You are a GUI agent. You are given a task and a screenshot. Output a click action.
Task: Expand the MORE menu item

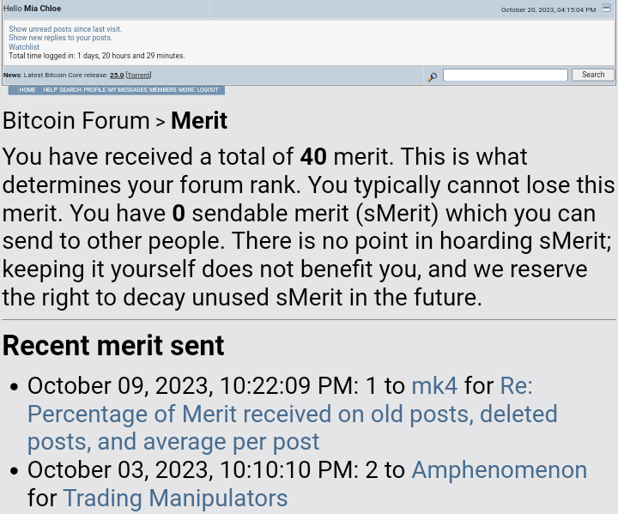coord(186,90)
